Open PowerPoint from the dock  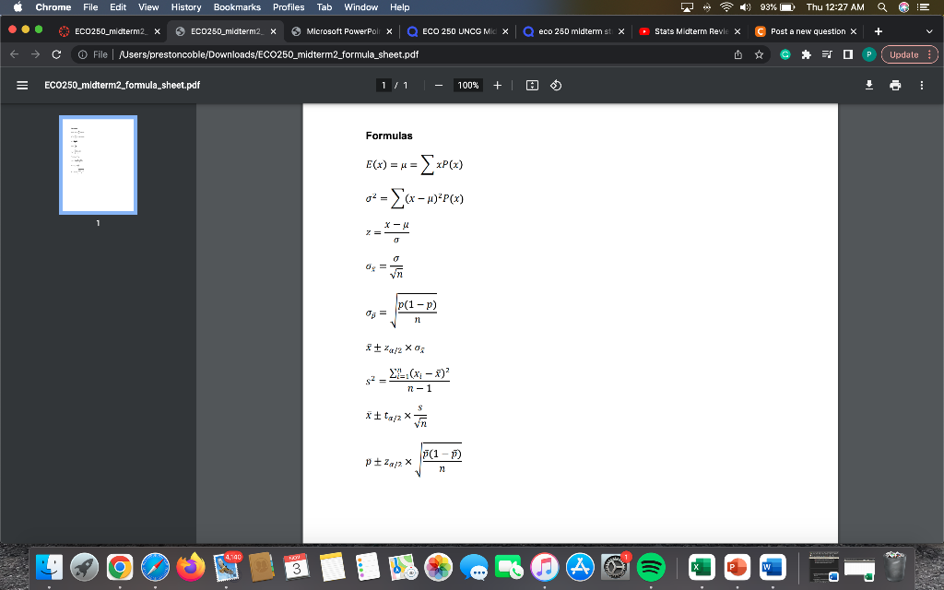[x=737, y=567]
